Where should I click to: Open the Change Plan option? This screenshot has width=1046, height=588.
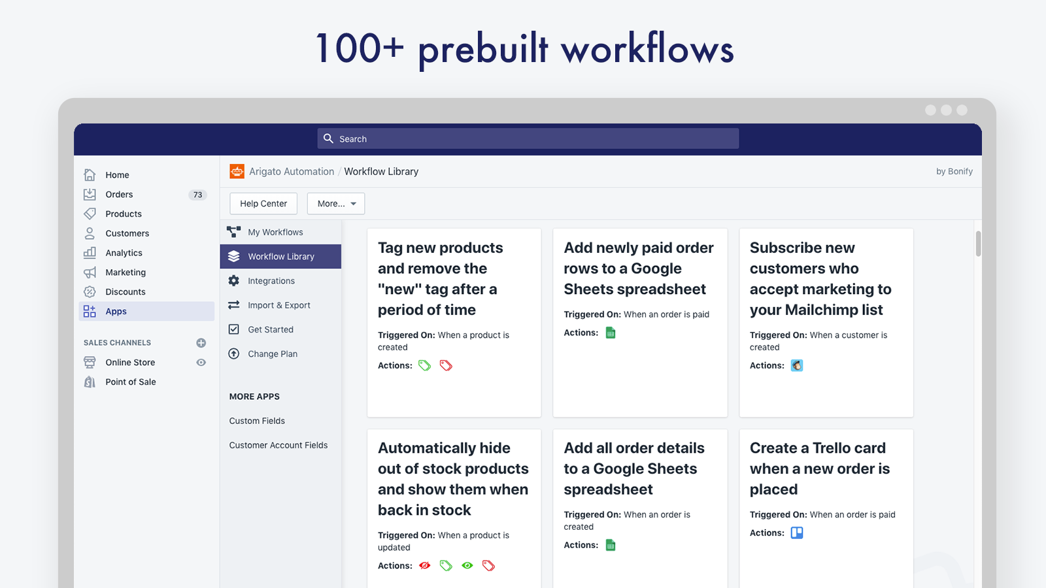coord(272,353)
